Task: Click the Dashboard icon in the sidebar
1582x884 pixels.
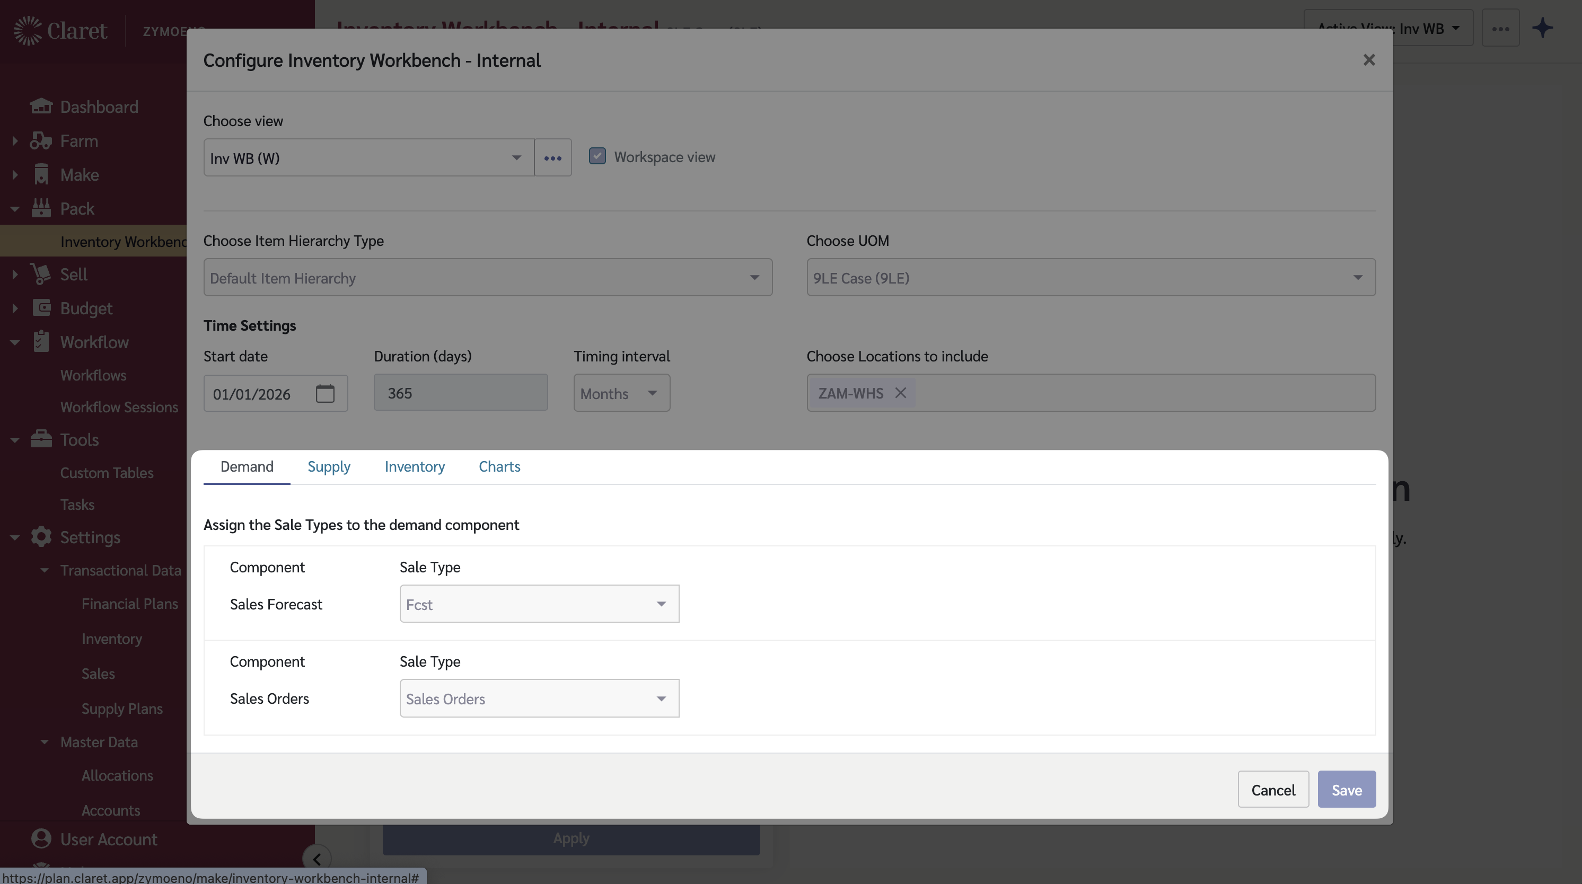Action: click(41, 106)
